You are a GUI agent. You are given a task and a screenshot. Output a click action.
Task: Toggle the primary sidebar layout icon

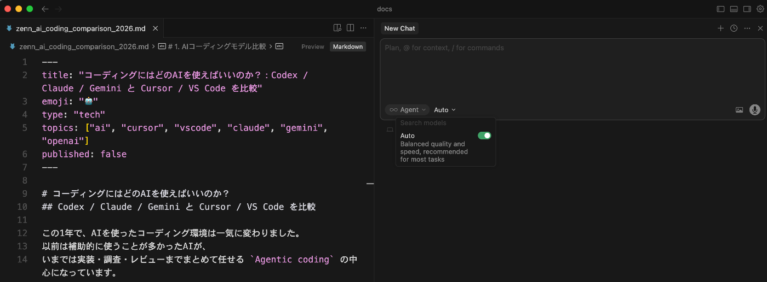pos(720,9)
